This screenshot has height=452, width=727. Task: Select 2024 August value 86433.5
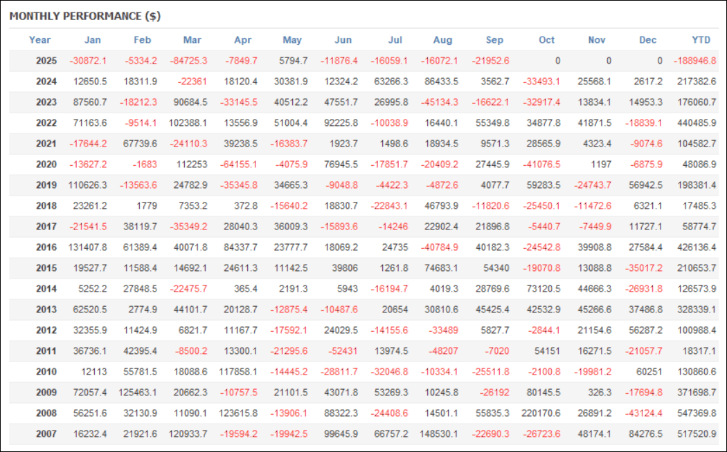(440, 82)
